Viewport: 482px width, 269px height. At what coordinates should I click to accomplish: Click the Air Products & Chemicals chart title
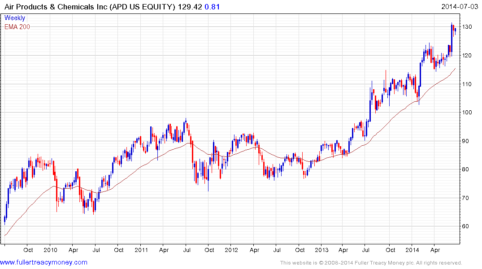pos(90,7)
